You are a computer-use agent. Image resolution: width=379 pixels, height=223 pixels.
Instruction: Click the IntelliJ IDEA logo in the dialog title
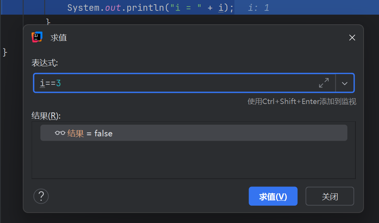pos(37,37)
